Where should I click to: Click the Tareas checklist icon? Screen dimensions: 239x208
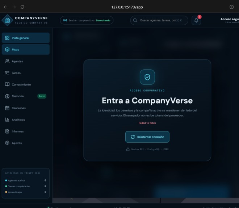[7, 73]
